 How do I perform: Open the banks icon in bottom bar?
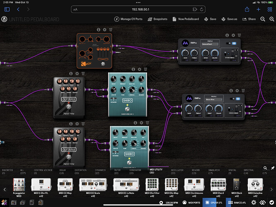tap(22, 202)
